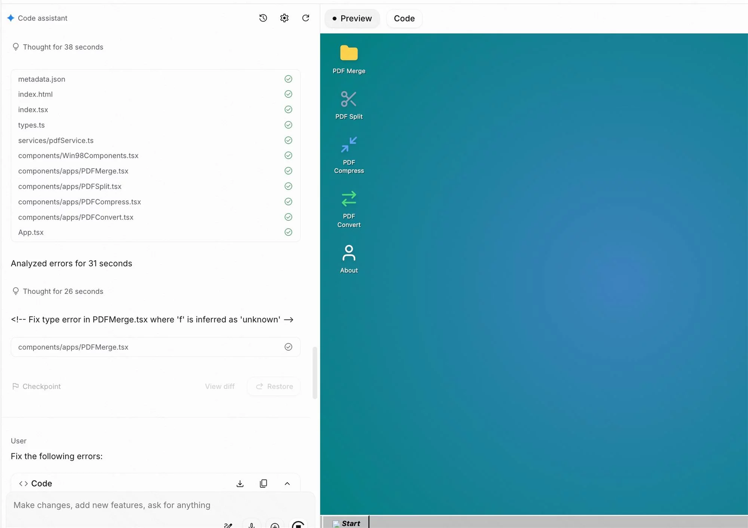Copy the code block contents
748x528 pixels.
coord(263,483)
